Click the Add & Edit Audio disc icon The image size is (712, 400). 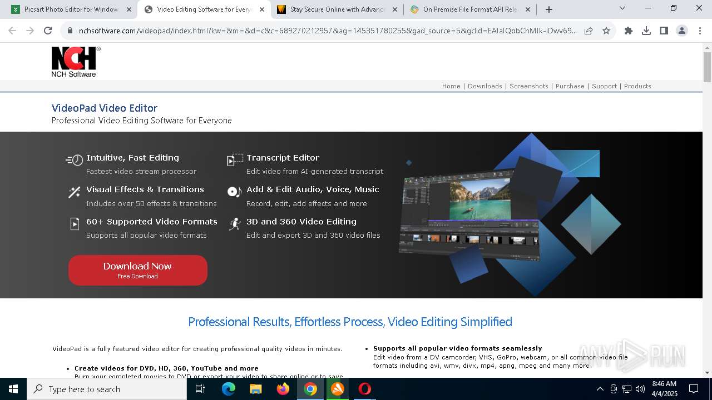pos(234,192)
